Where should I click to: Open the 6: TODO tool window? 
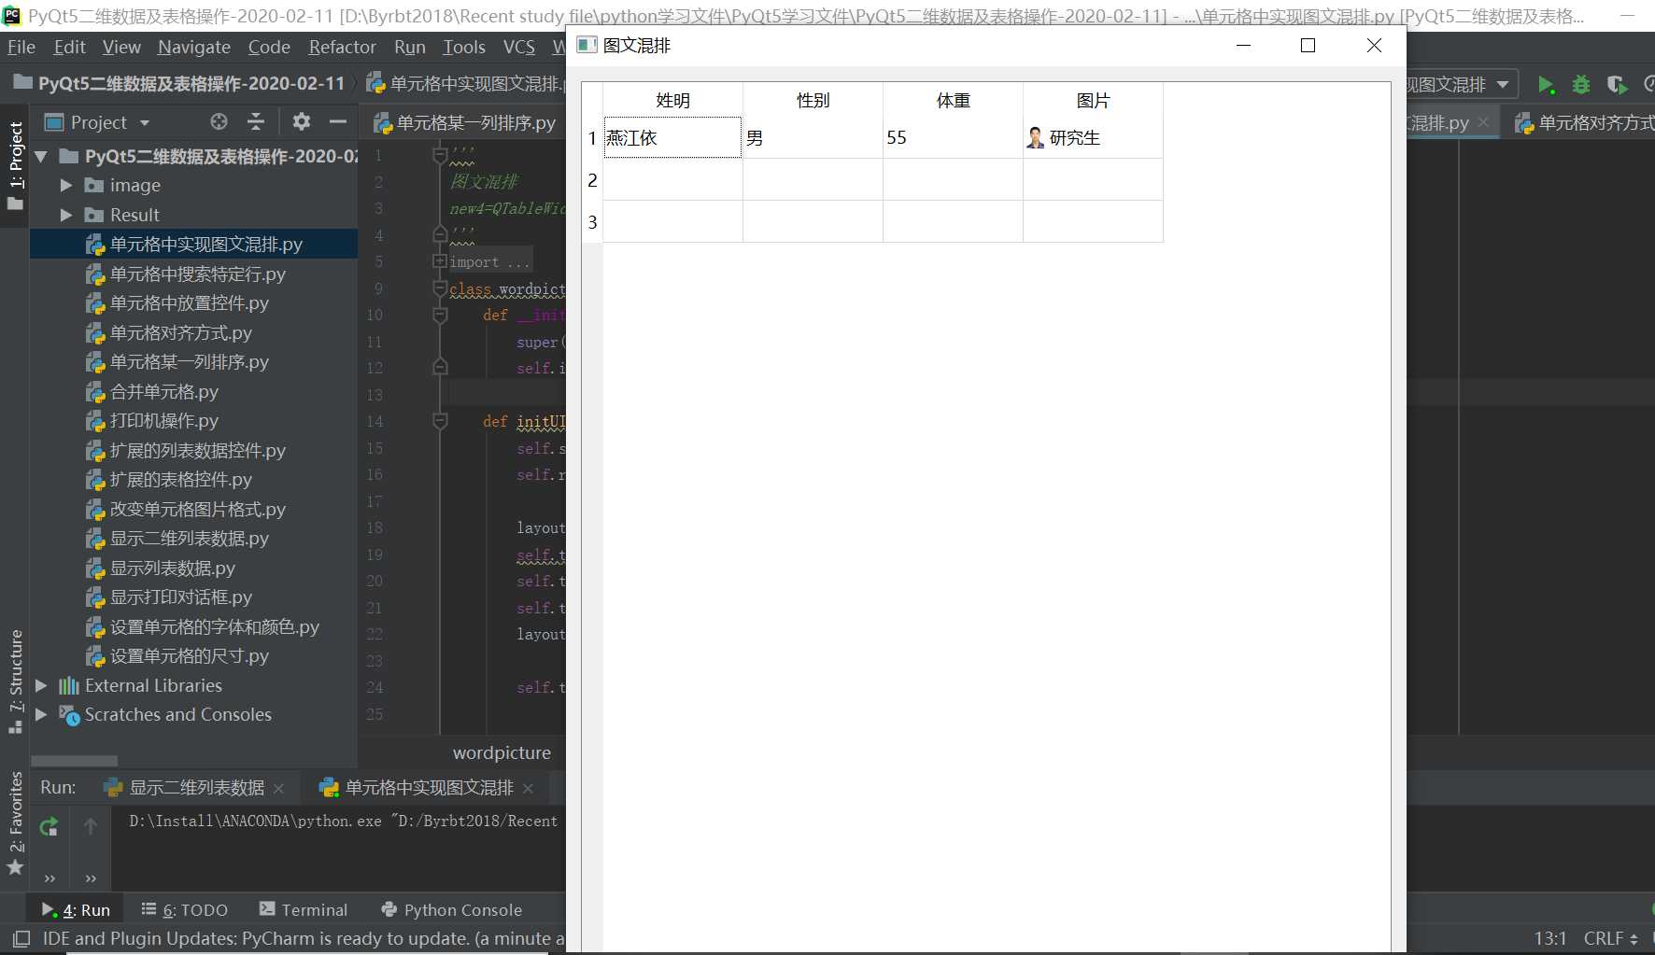pyautogui.click(x=185, y=909)
